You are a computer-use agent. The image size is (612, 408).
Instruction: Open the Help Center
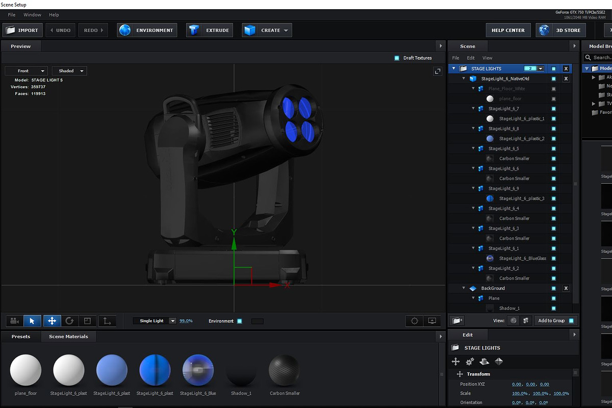coord(508,31)
